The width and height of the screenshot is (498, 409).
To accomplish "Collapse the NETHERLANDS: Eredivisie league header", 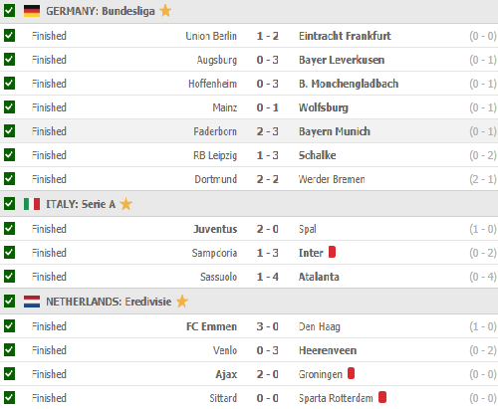I will (x=249, y=302).
